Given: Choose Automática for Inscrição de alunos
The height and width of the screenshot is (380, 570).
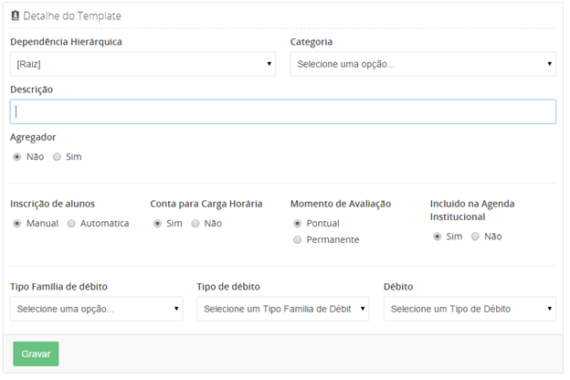Looking at the screenshot, I should pos(71,223).
